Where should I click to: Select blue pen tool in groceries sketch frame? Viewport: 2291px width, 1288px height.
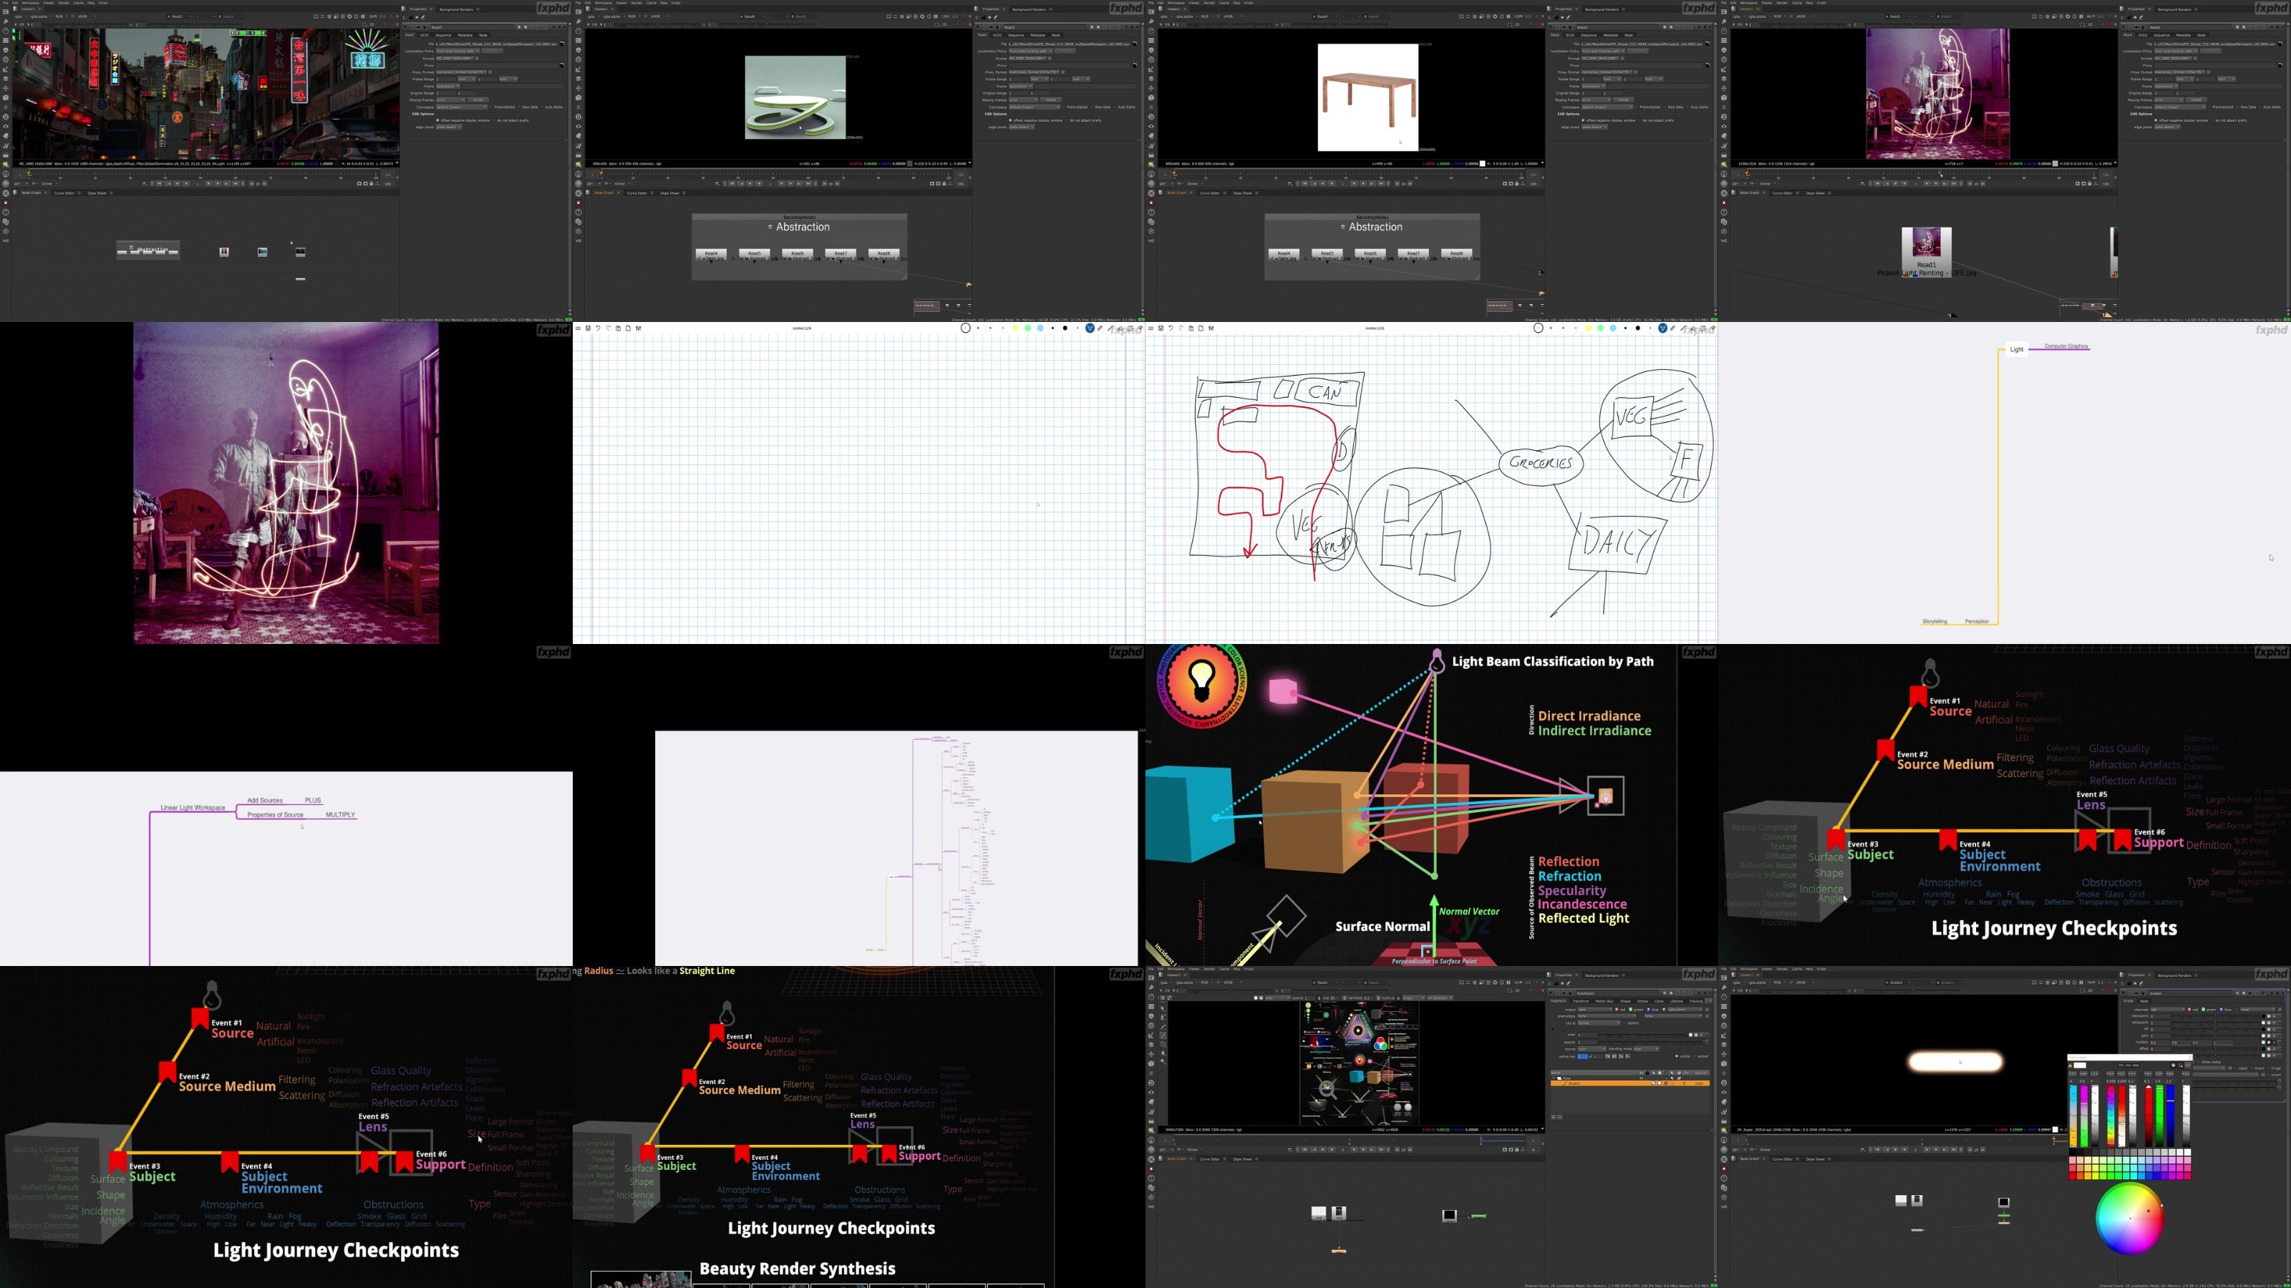[x=1663, y=328]
